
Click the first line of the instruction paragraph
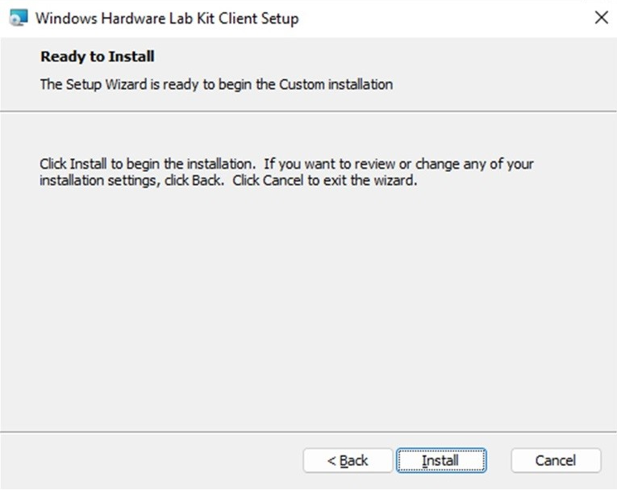coord(286,163)
